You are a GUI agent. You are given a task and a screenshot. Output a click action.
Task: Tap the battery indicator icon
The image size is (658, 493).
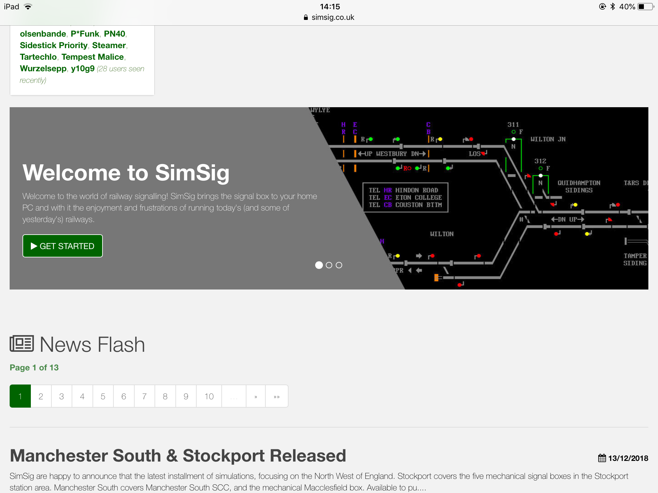pos(646,7)
